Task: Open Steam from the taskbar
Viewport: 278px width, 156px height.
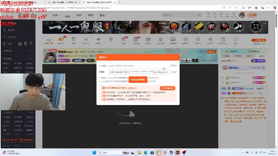Action: click(x=171, y=153)
